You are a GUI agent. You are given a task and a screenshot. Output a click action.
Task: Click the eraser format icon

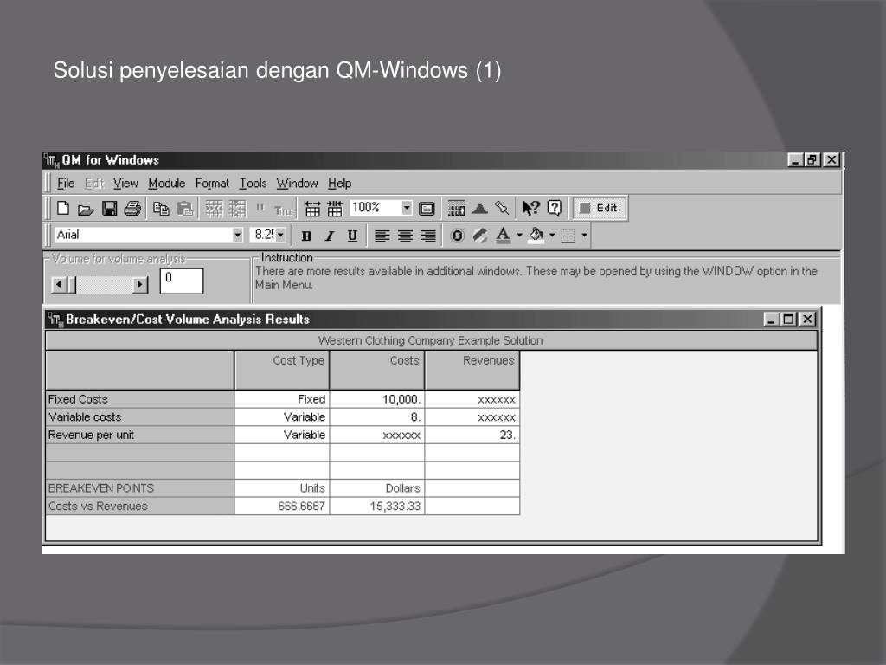479,236
